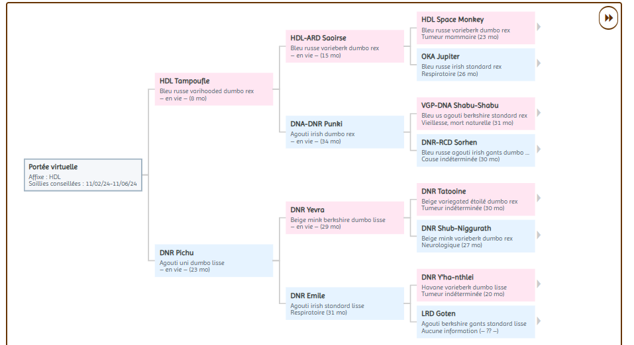Open the DNR Pichu pedigree card
Viewport: 634px width, 345px height.
[x=213, y=260]
